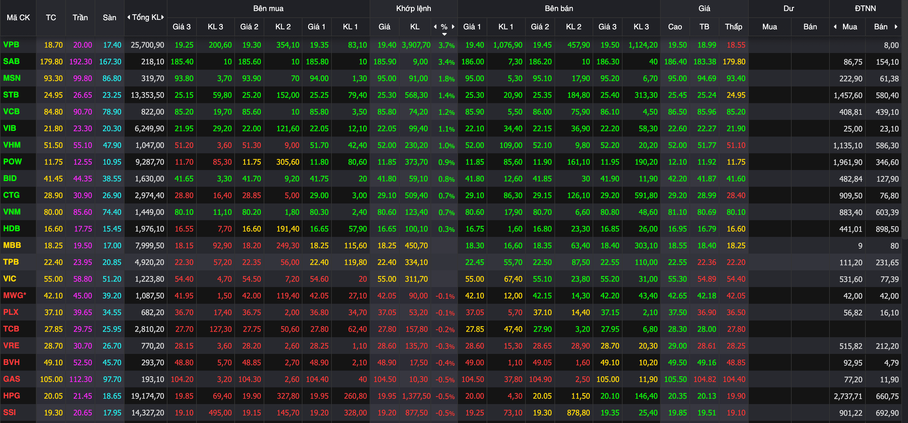This screenshot has height=423, width=908.
Task: Click SAB matched price 185.90
Action: tap(384, 62)
